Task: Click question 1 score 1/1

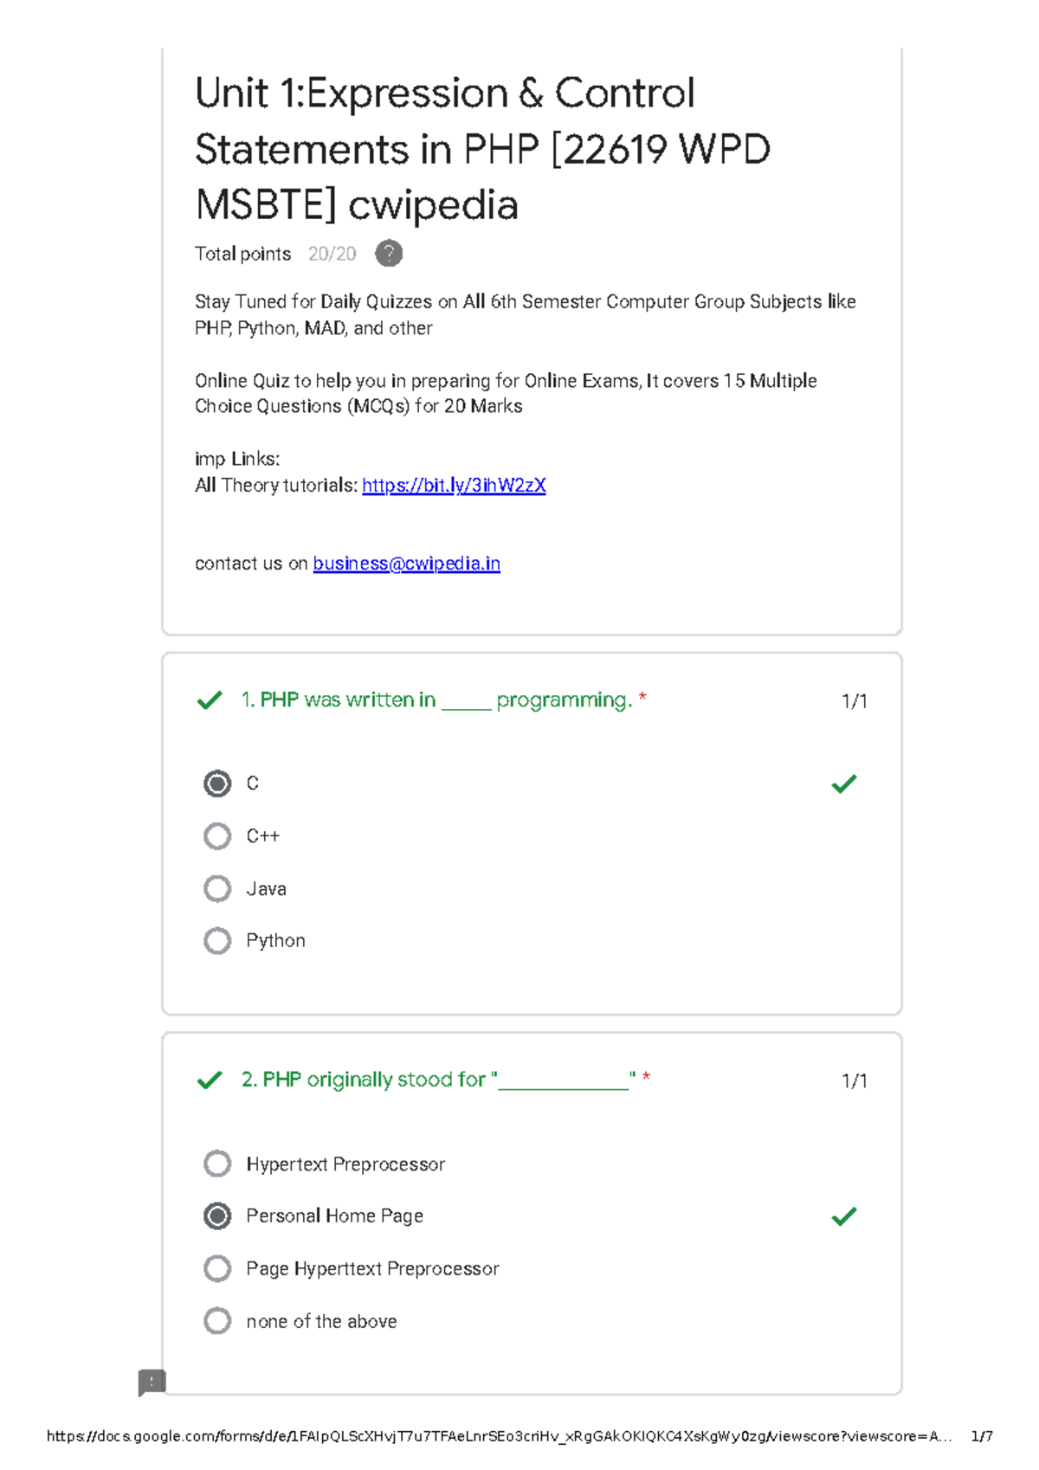Action: pos(854,701)
